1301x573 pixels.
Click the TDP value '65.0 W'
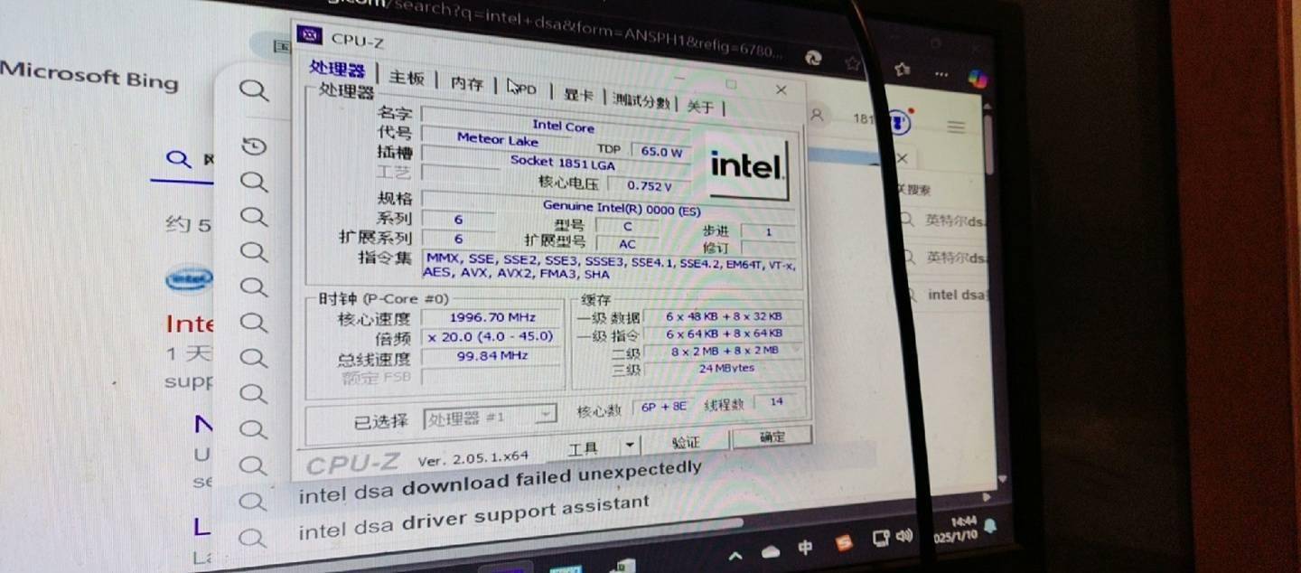coord(660,152)
